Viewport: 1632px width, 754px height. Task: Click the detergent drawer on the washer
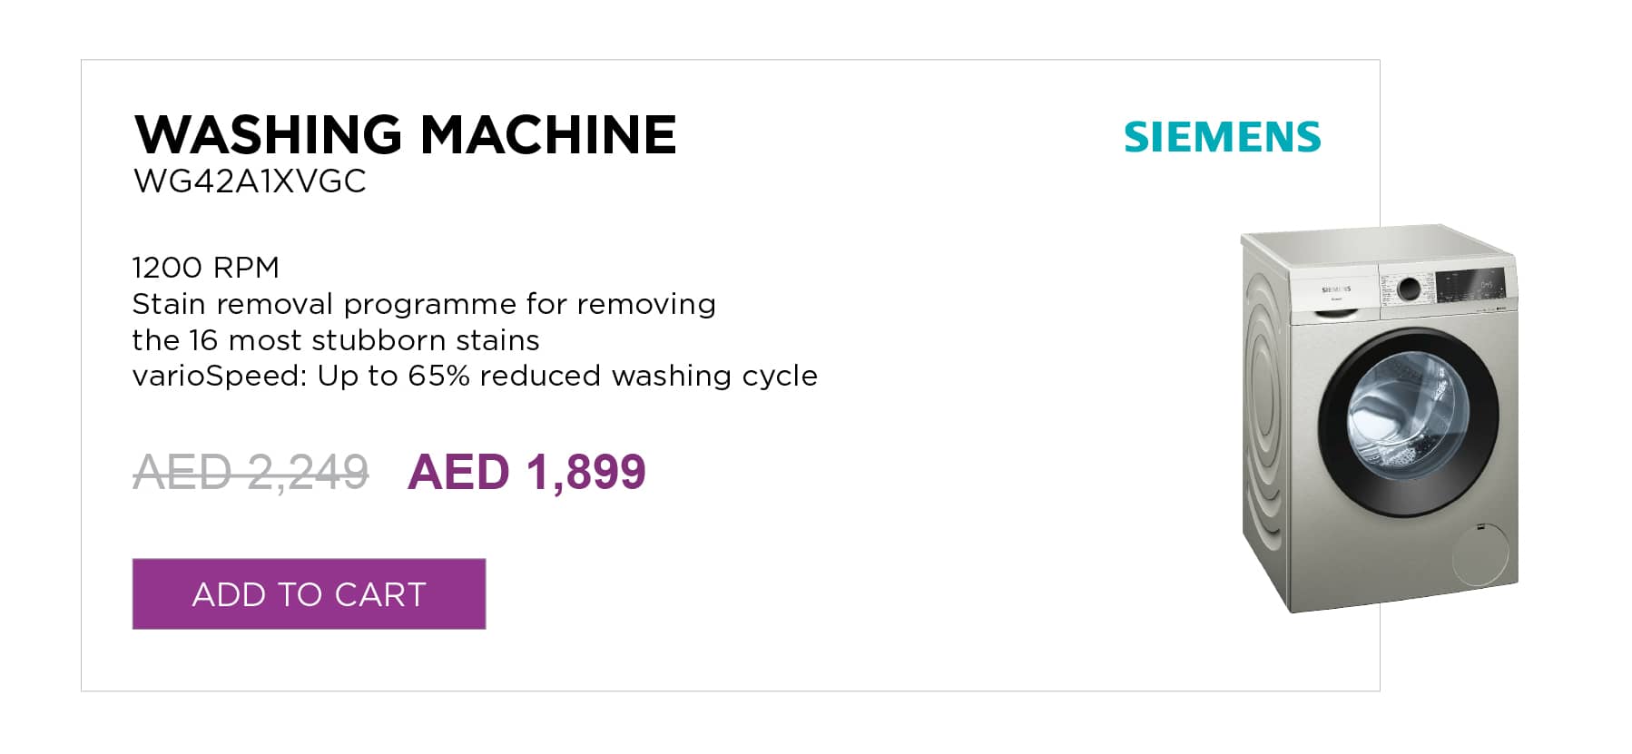[1334, 293]
